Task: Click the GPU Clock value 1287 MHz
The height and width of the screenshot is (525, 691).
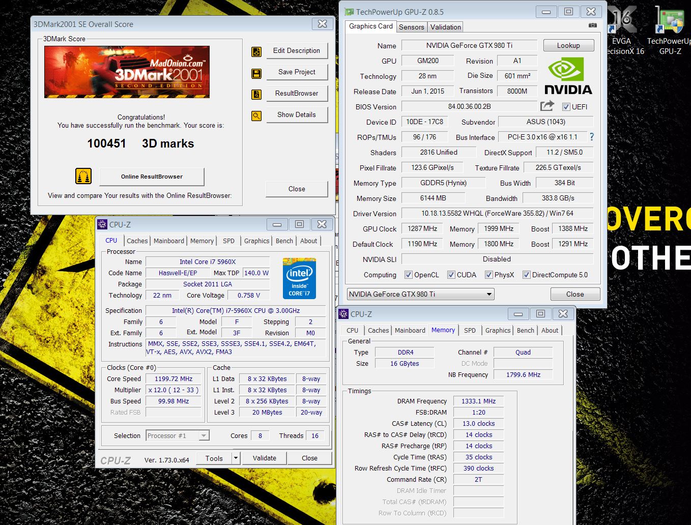Action: tap(422, 228)
